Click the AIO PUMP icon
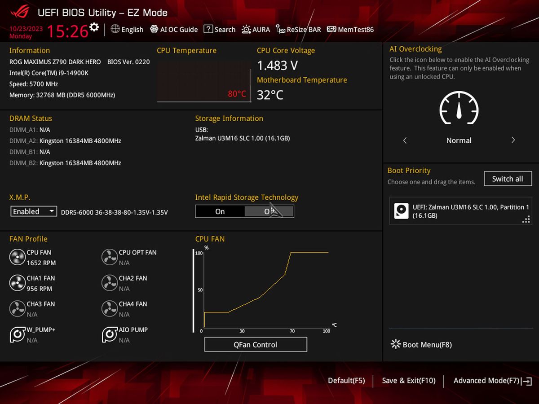 pyautogui.click(x=110, y=334)
